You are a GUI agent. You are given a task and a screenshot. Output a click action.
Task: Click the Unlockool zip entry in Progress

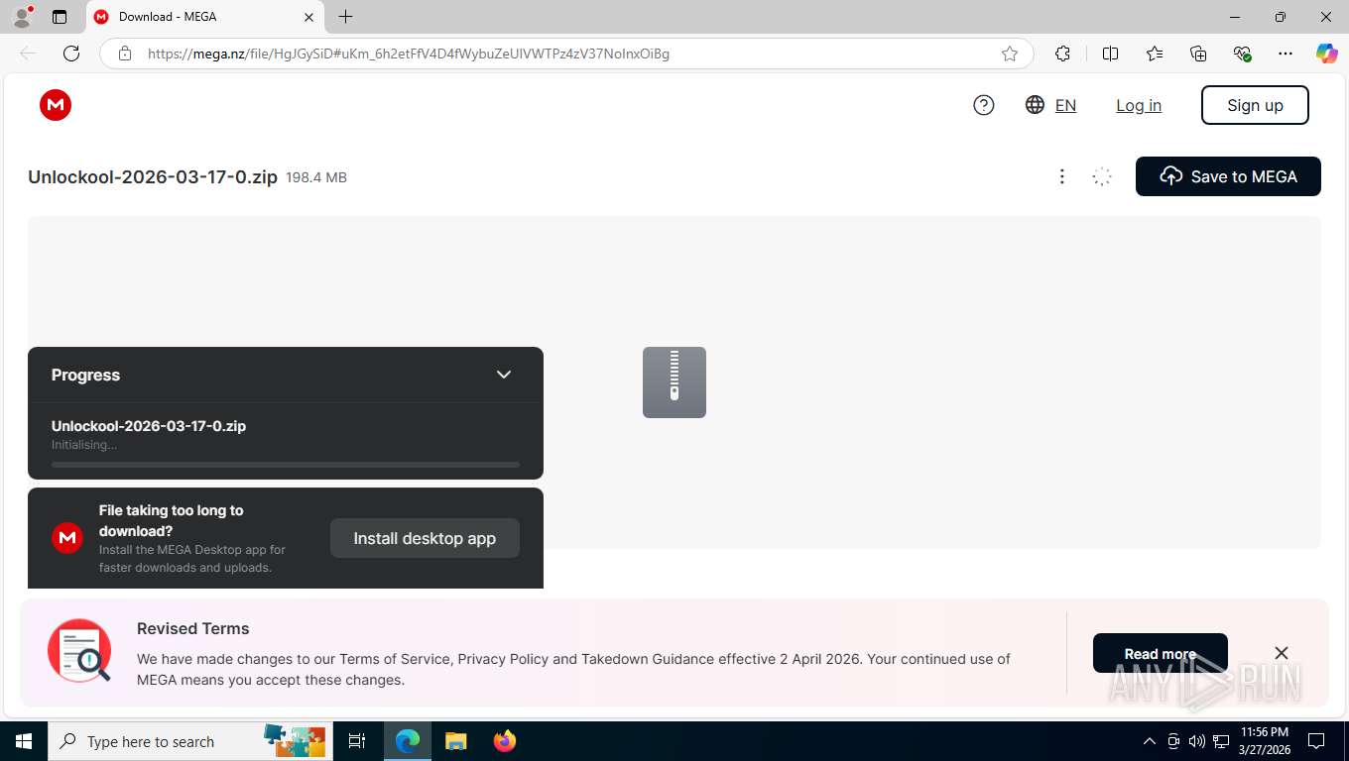(149, 426)
